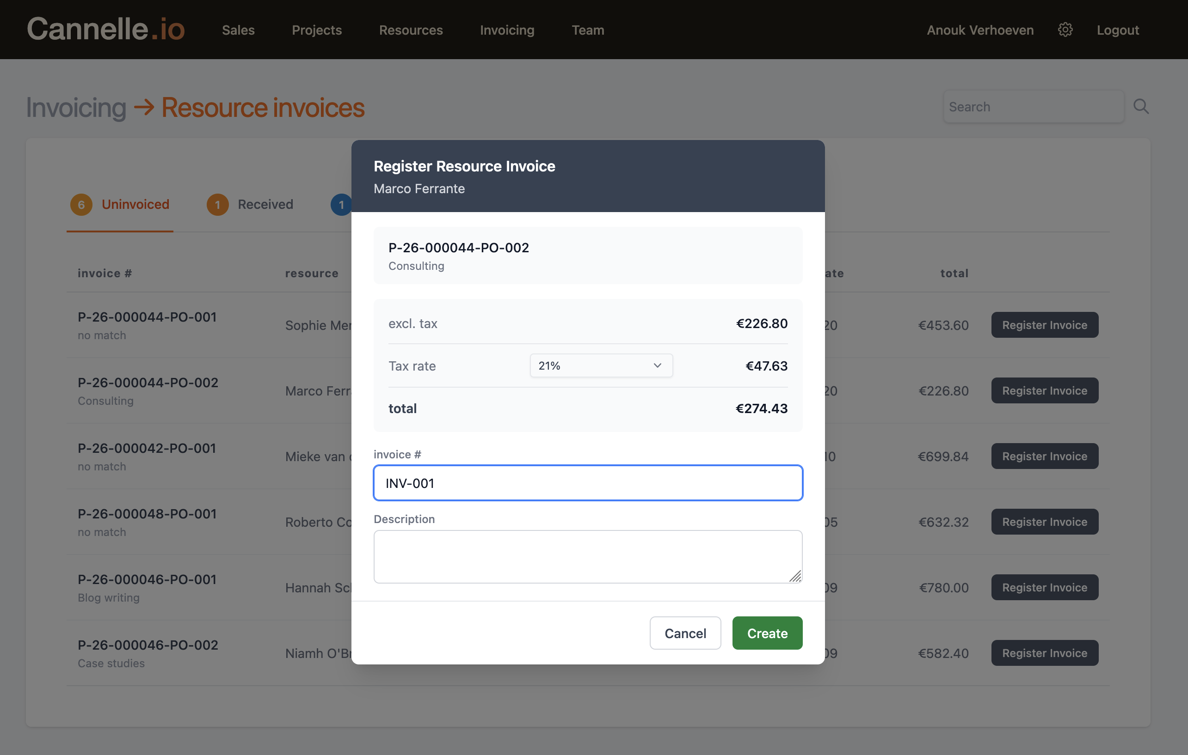Click the resource column header
The height and width of the screenshot is (755, 1188).
(x=312, y=273)
